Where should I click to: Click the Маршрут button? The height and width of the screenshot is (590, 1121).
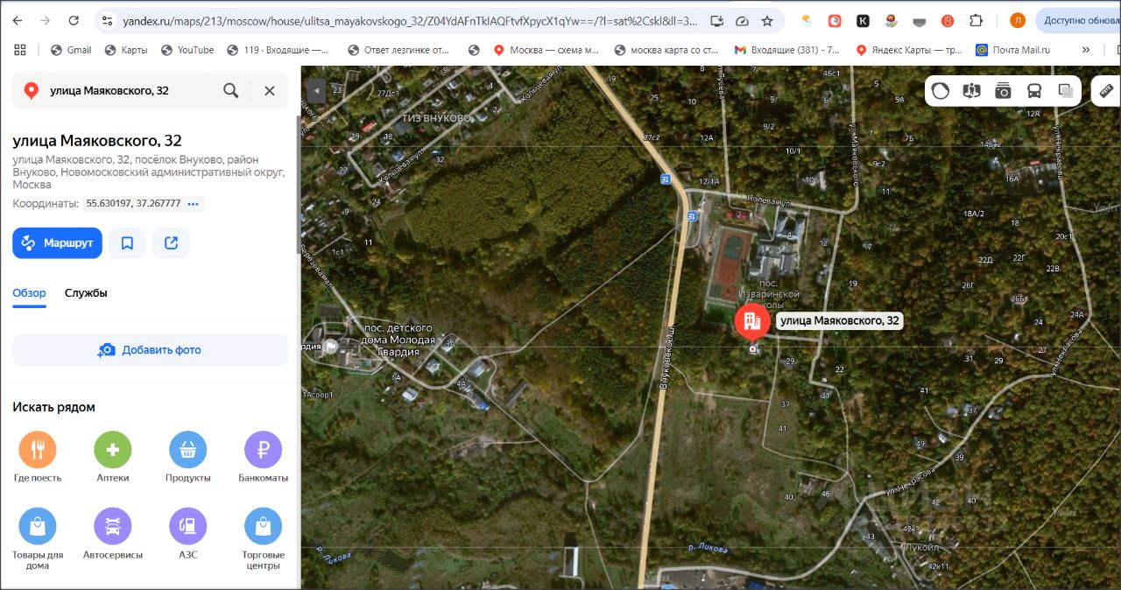[57, 243]
